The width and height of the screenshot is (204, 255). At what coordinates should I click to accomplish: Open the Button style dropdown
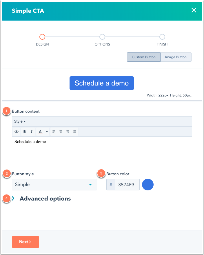[x=54, y=185]
